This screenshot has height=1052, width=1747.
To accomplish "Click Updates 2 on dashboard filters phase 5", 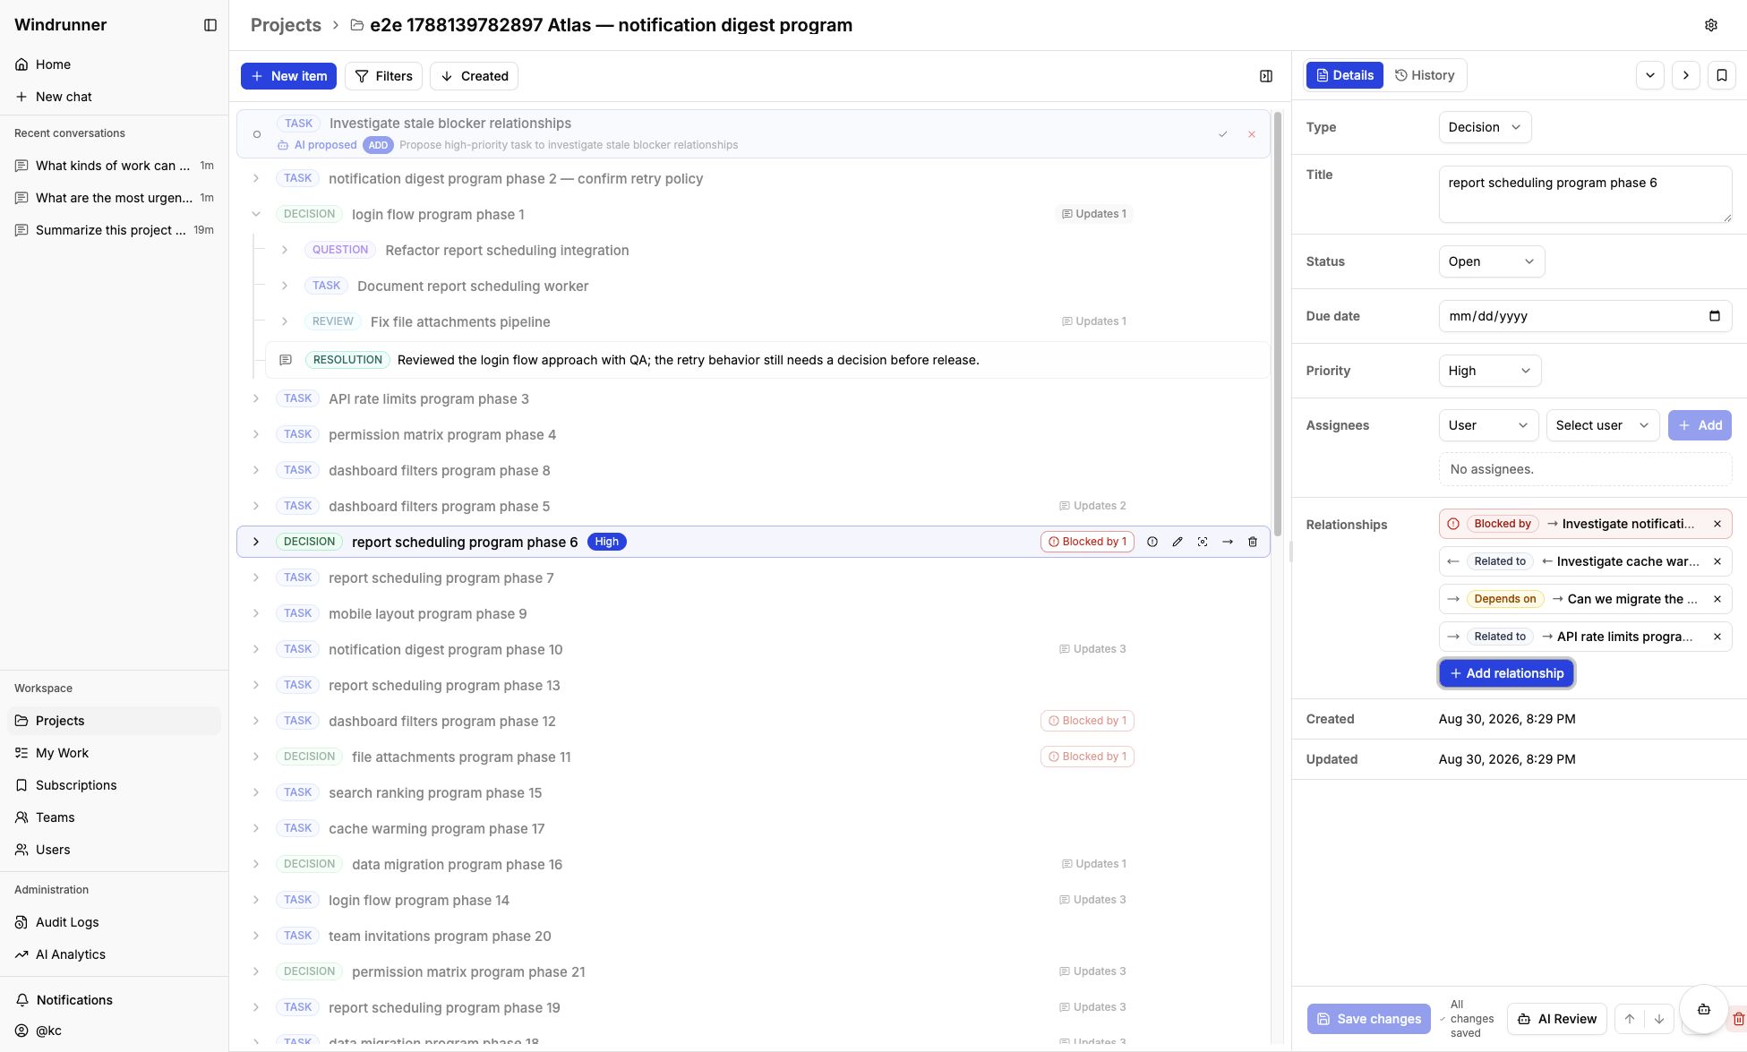I will (1092, 506).
